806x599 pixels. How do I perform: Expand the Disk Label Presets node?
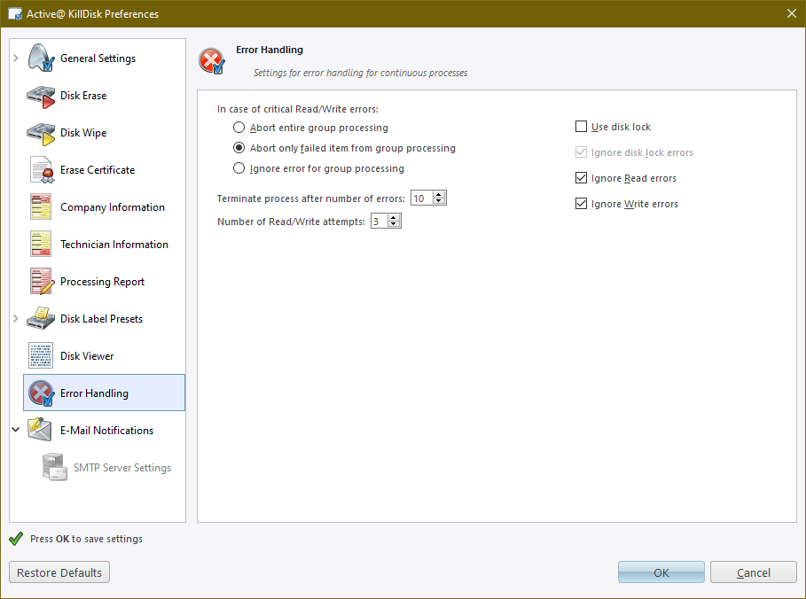tap(16, 319)
